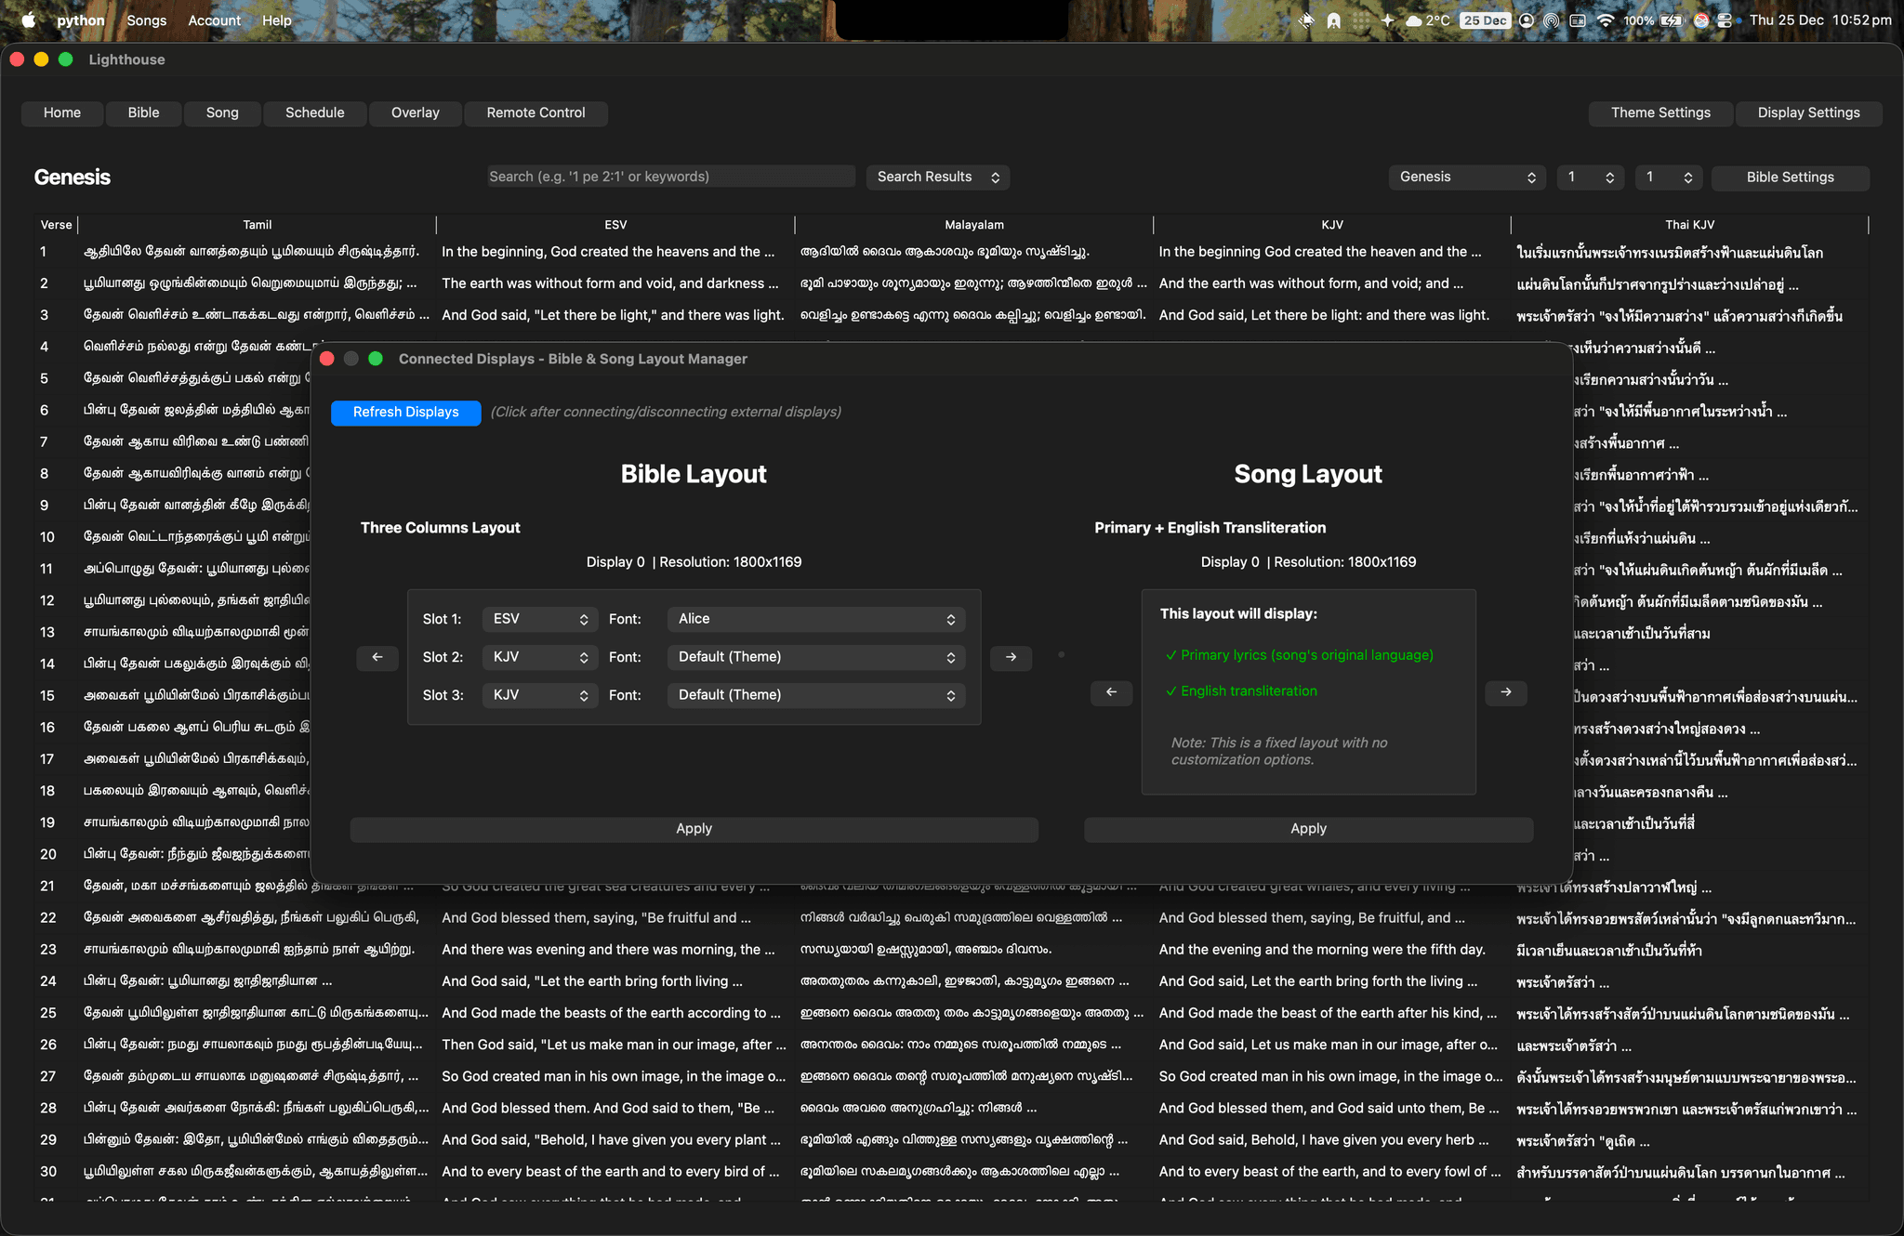Click the Bible search input field
This screenshot has height=1236, width=1904.
point(670,177)
